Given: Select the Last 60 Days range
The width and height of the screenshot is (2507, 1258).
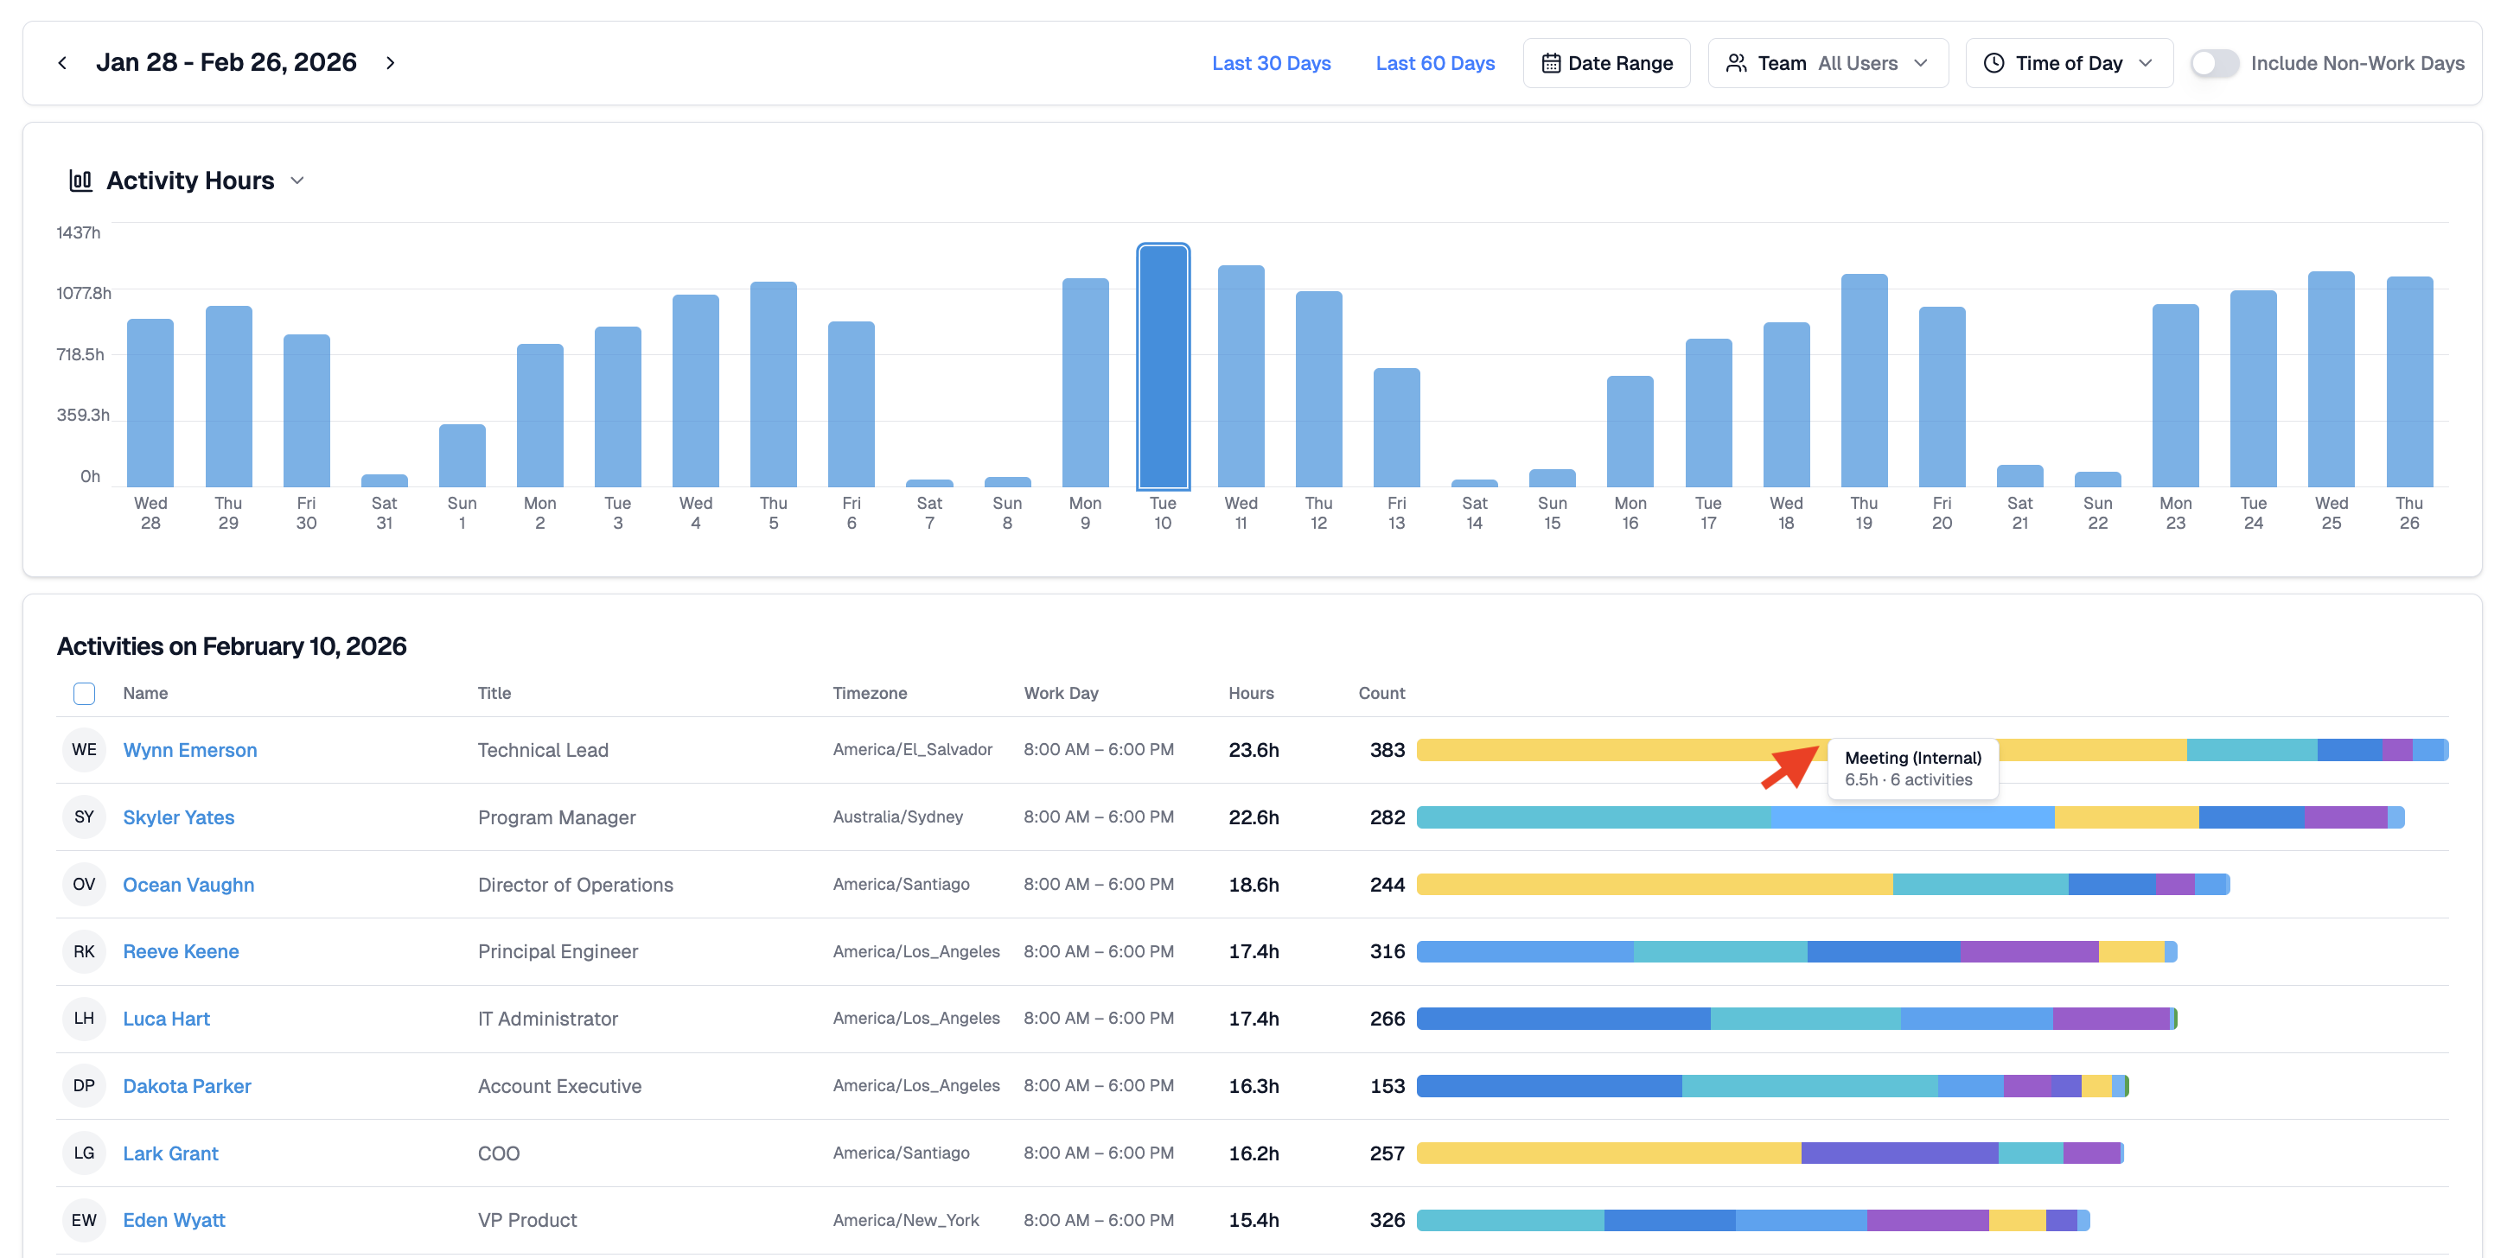Looking at the screenshot, I should pos(1434,63).
